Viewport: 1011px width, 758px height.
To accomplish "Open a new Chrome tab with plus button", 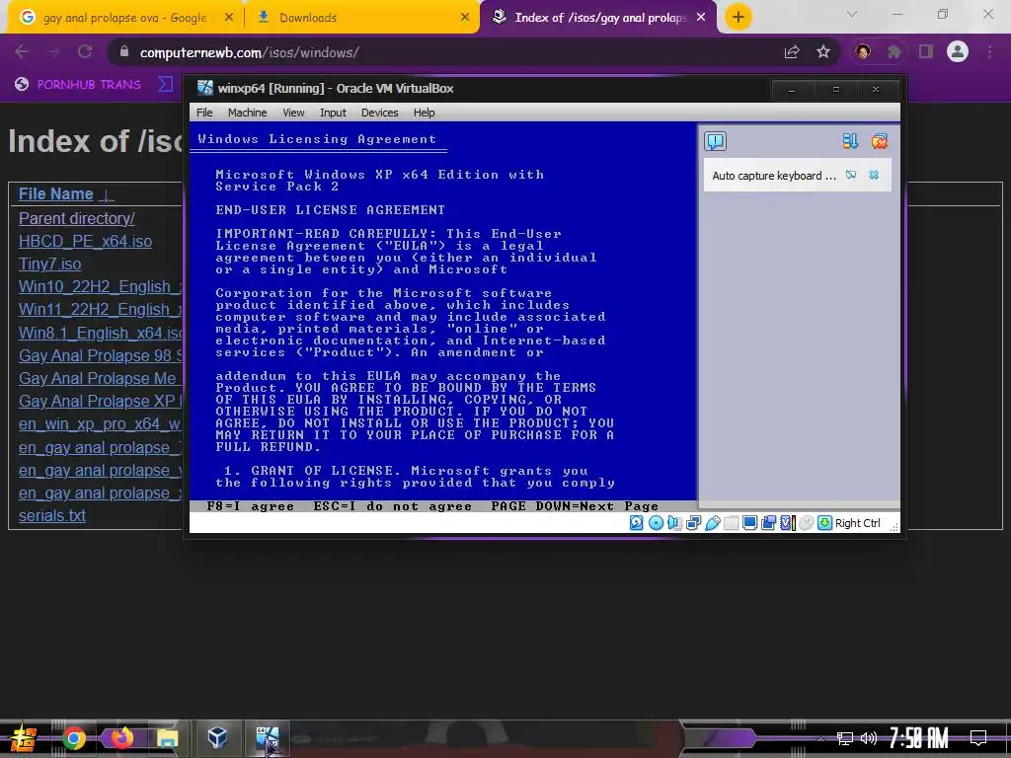I will [739, 17].
